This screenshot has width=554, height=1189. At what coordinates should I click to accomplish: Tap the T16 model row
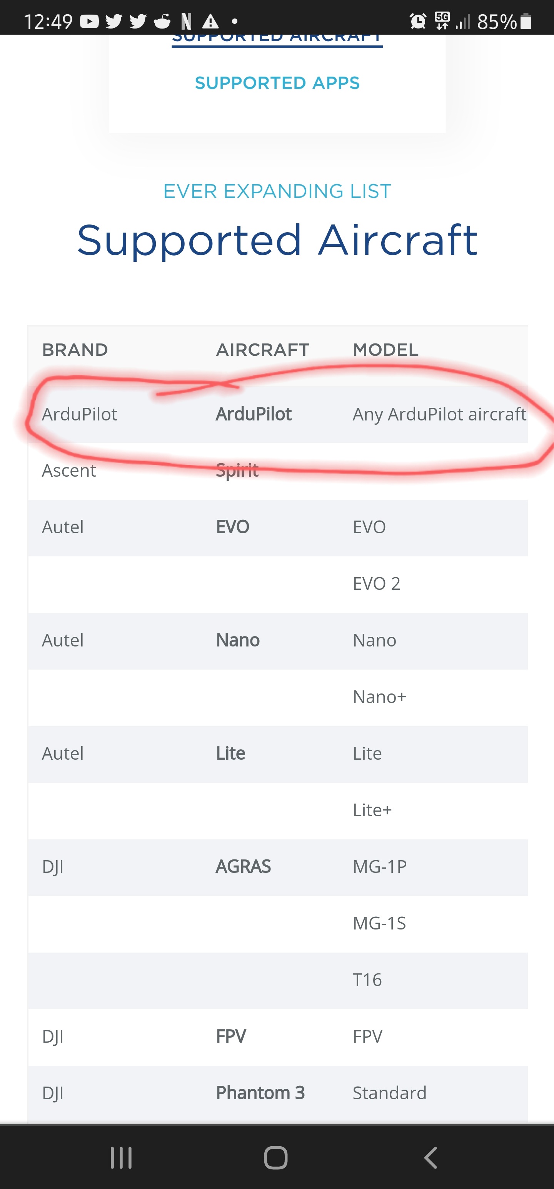pos(367,980)
